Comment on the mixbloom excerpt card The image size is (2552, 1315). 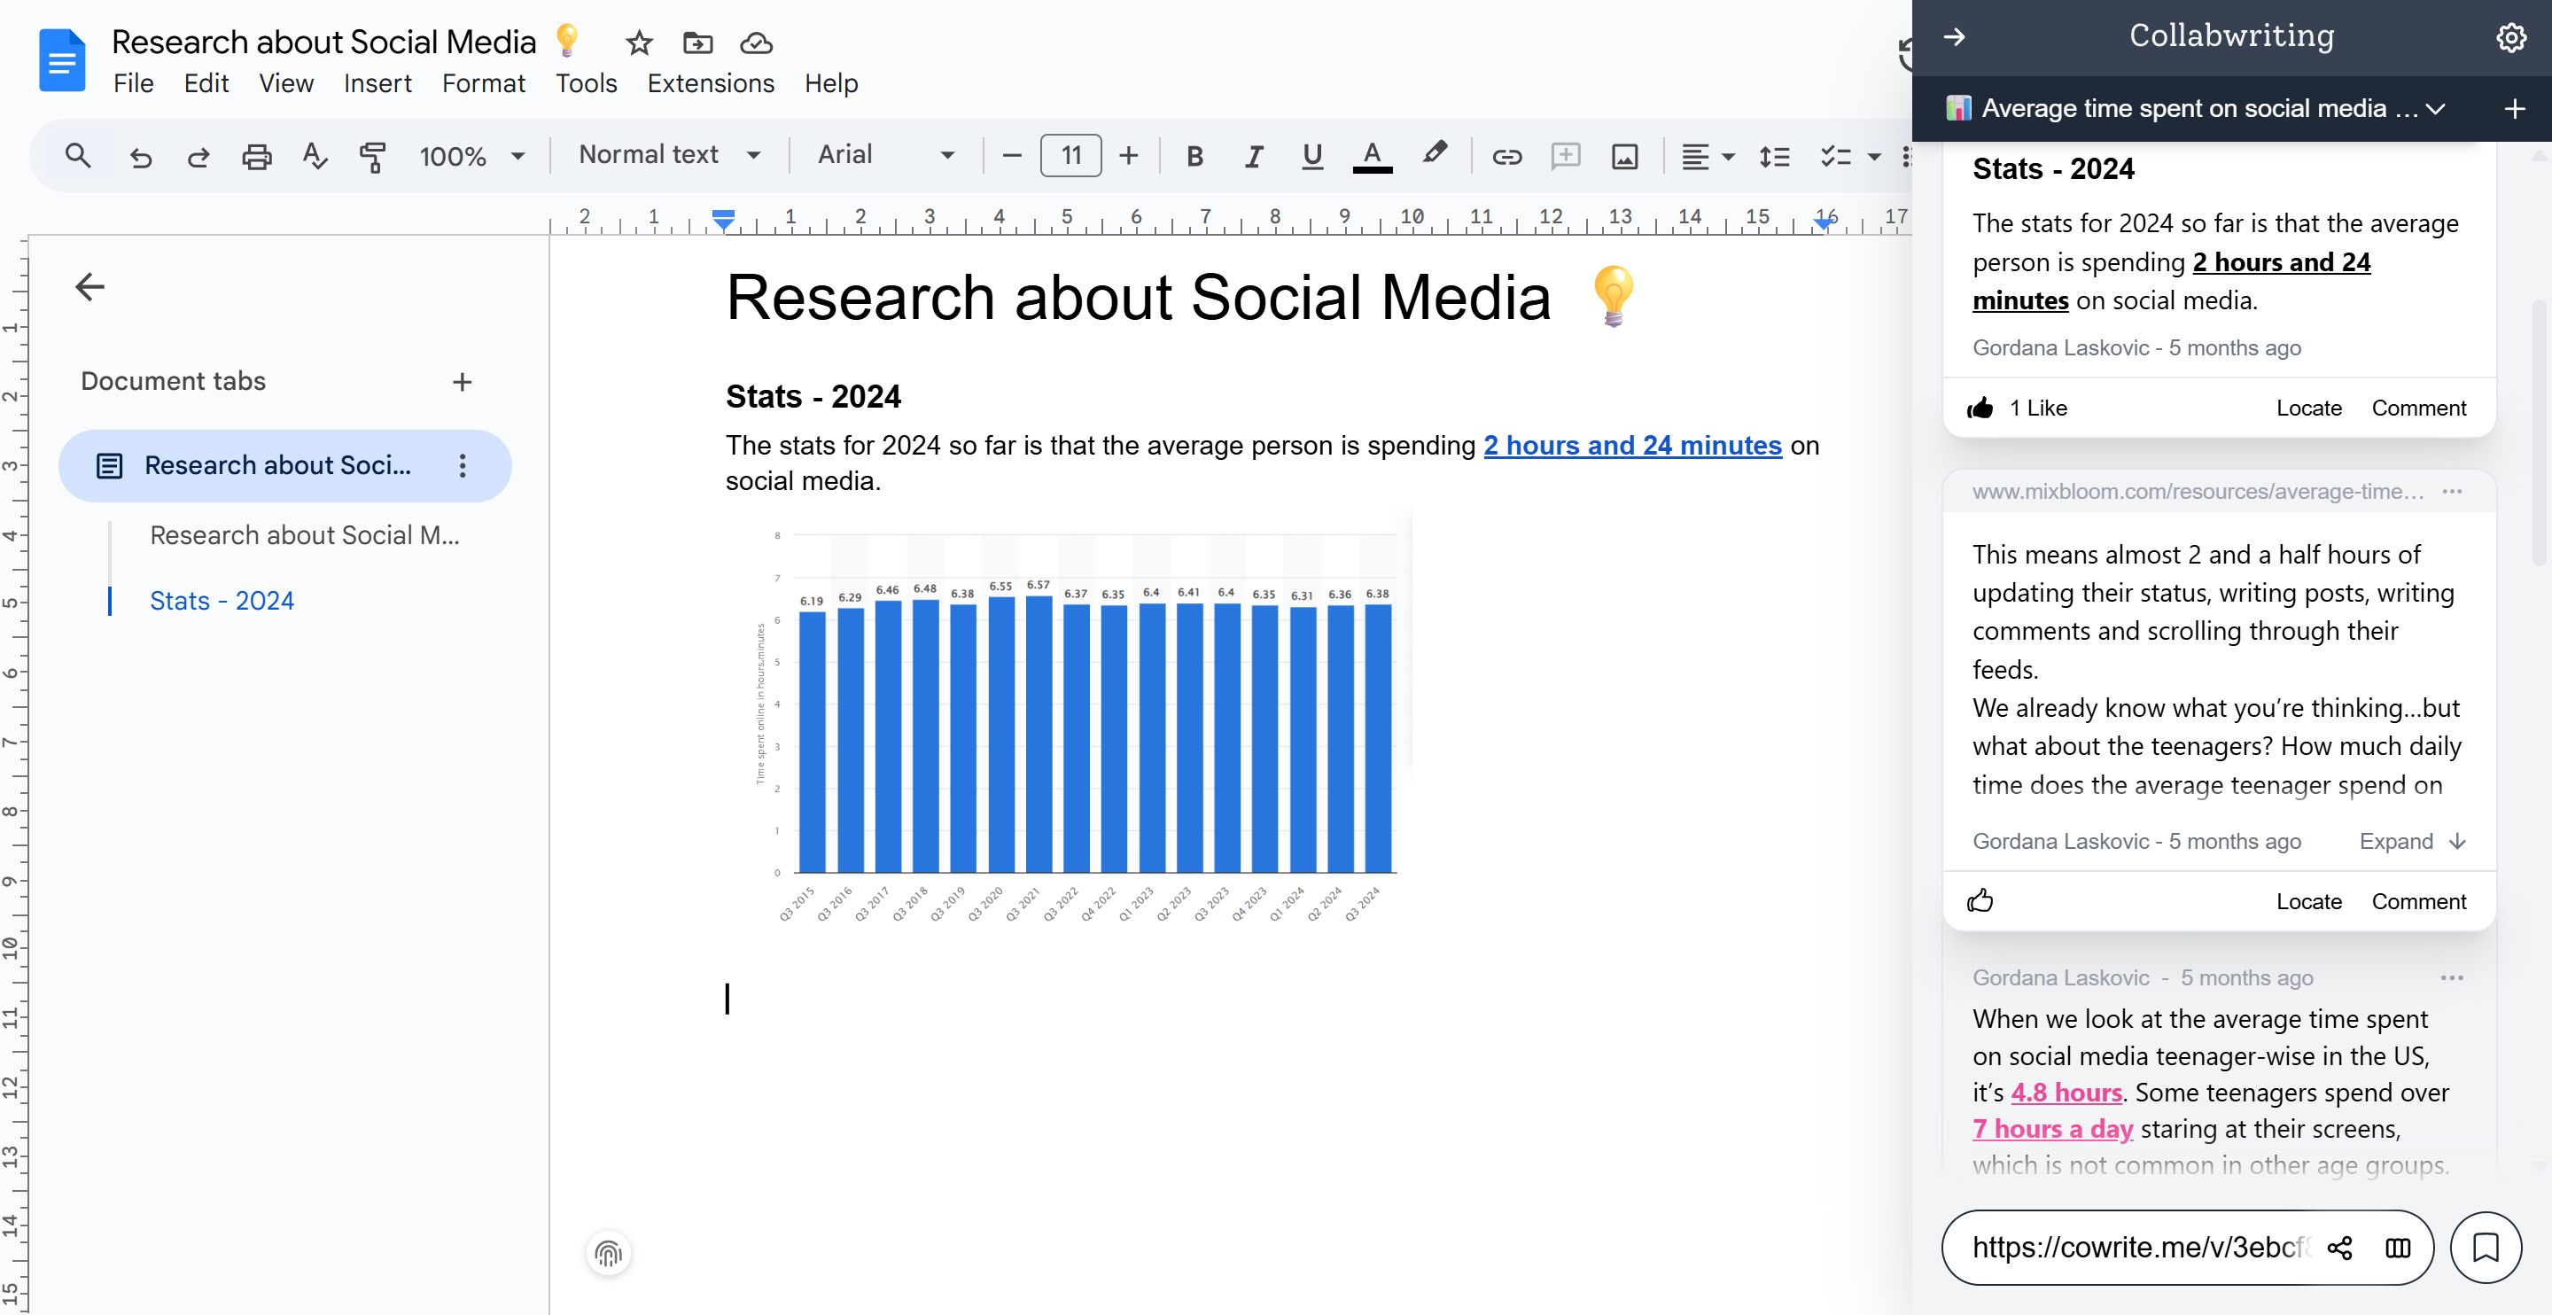click(x=2418, y=901)
